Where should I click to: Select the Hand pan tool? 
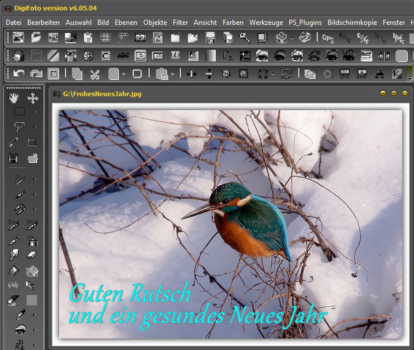coord(14,98)
